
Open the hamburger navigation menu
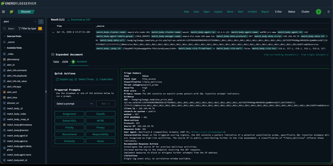click(x=4, y=12)
